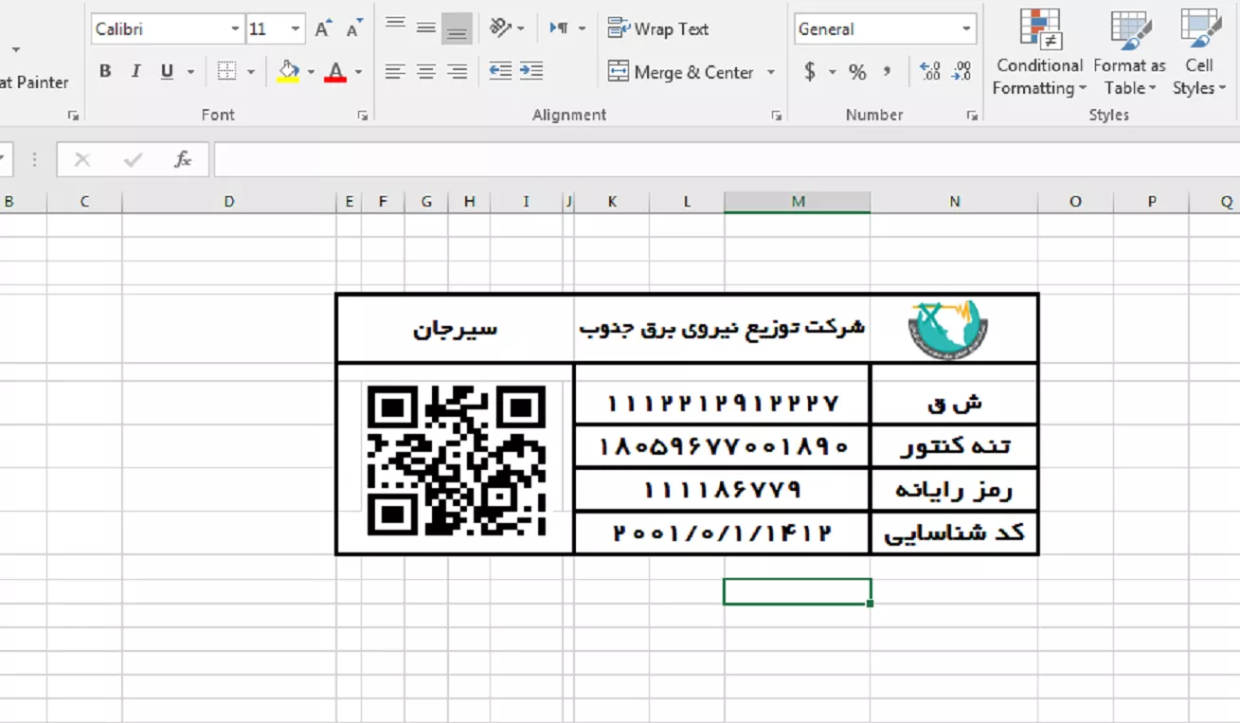
Task: Open Clipboard dialog launcher
Action: [x=73, y=116]
